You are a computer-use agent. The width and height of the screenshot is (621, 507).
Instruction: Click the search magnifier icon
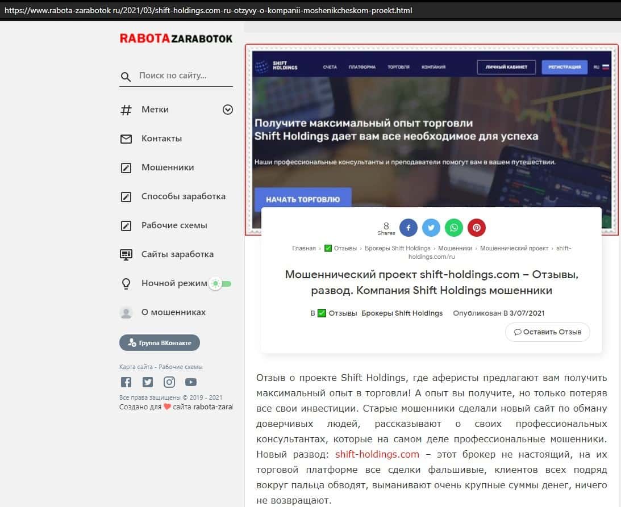click(x=126, y=77)
